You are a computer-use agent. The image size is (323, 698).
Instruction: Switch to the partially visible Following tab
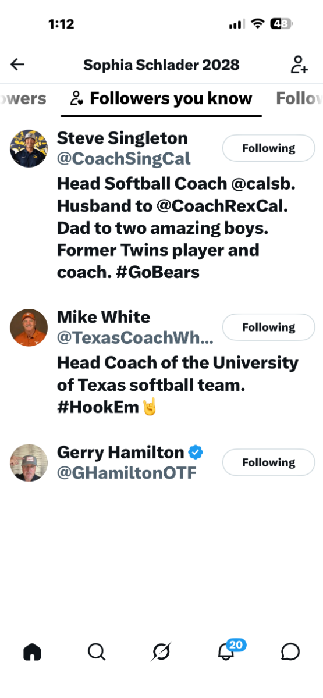point(299,98)
